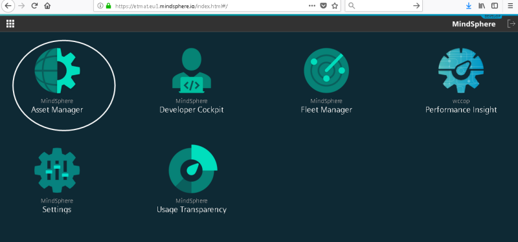Click the browser search input field
Viewport: 518px width, 242px height.
[383, 6]
